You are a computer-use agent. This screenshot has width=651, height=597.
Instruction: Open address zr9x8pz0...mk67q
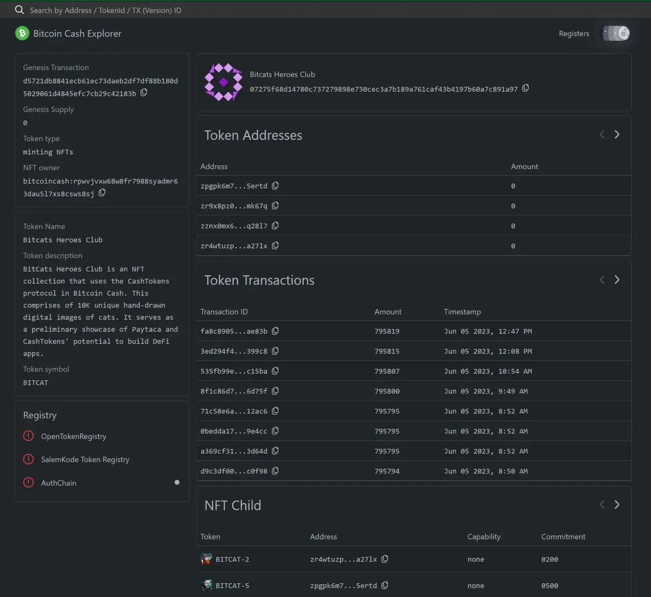pyautogui.click(x=234, y=206)
